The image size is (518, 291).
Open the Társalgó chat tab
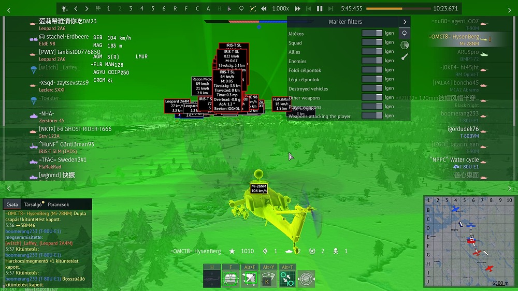tap(33, 205)
